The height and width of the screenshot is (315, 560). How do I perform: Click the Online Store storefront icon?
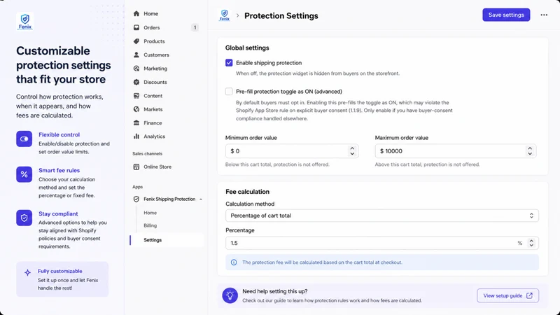[136, 167]
